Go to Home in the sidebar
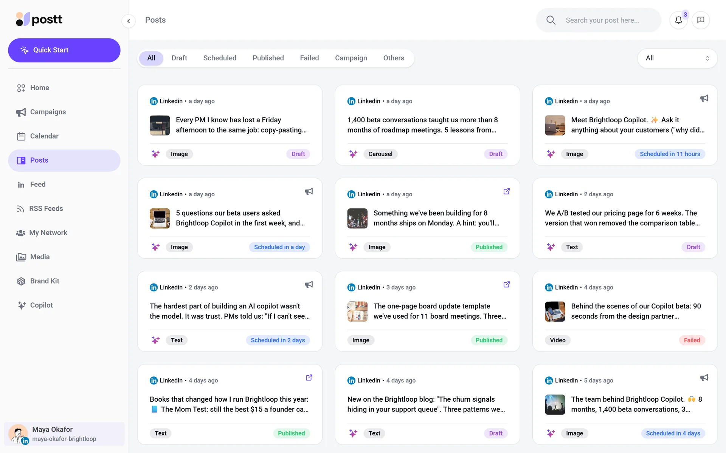The width and height of the screenshot is (726, 453). pyautogui.click(x=64, y=88)
